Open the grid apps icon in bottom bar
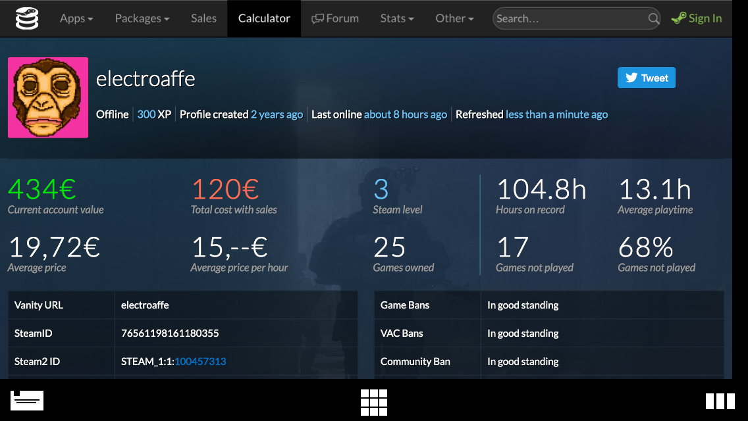Screen dimensions: 748x421 [x=374, y=403]
